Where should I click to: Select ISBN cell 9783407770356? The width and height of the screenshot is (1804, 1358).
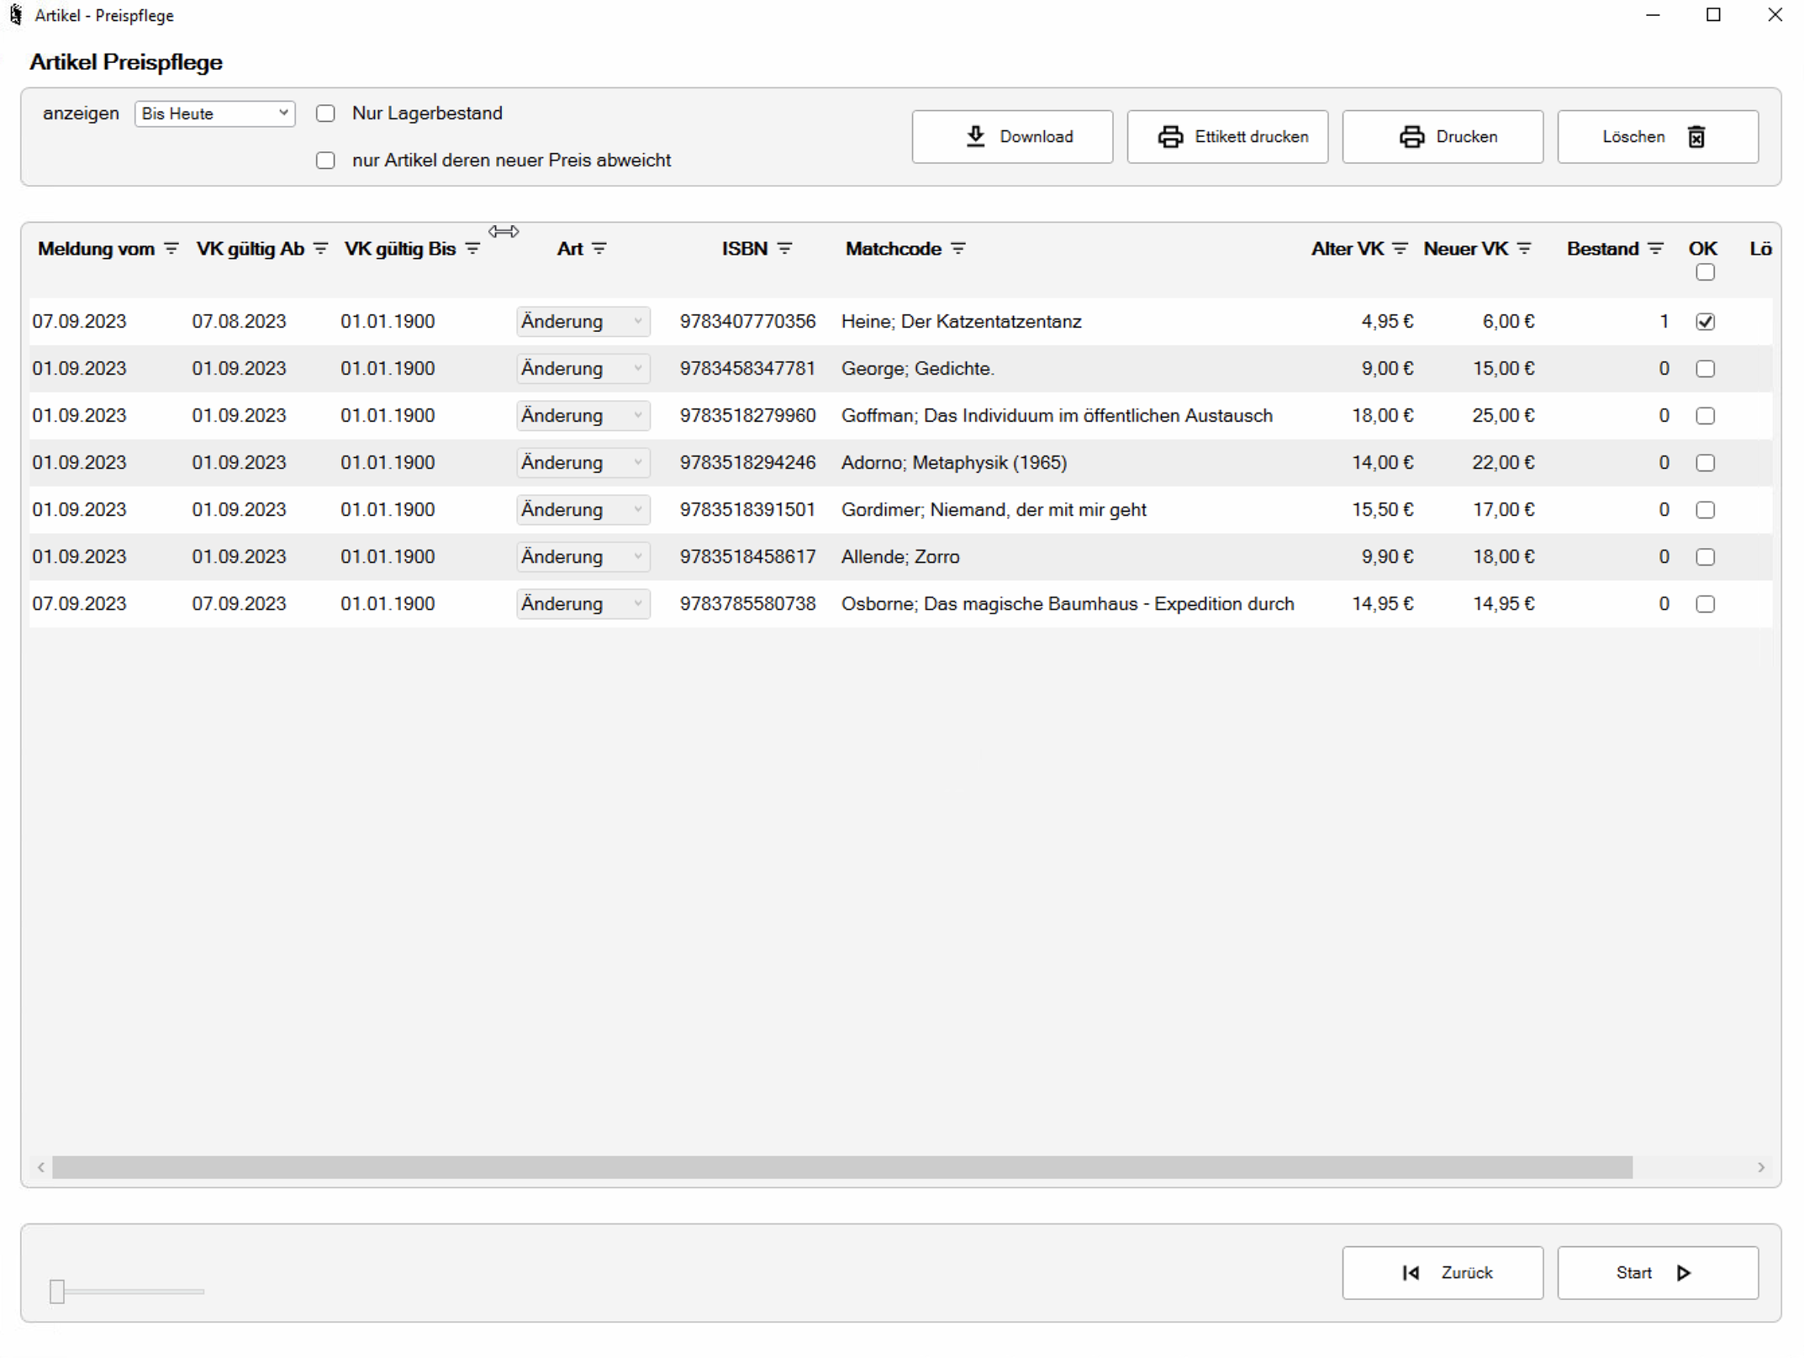(747, 322)
